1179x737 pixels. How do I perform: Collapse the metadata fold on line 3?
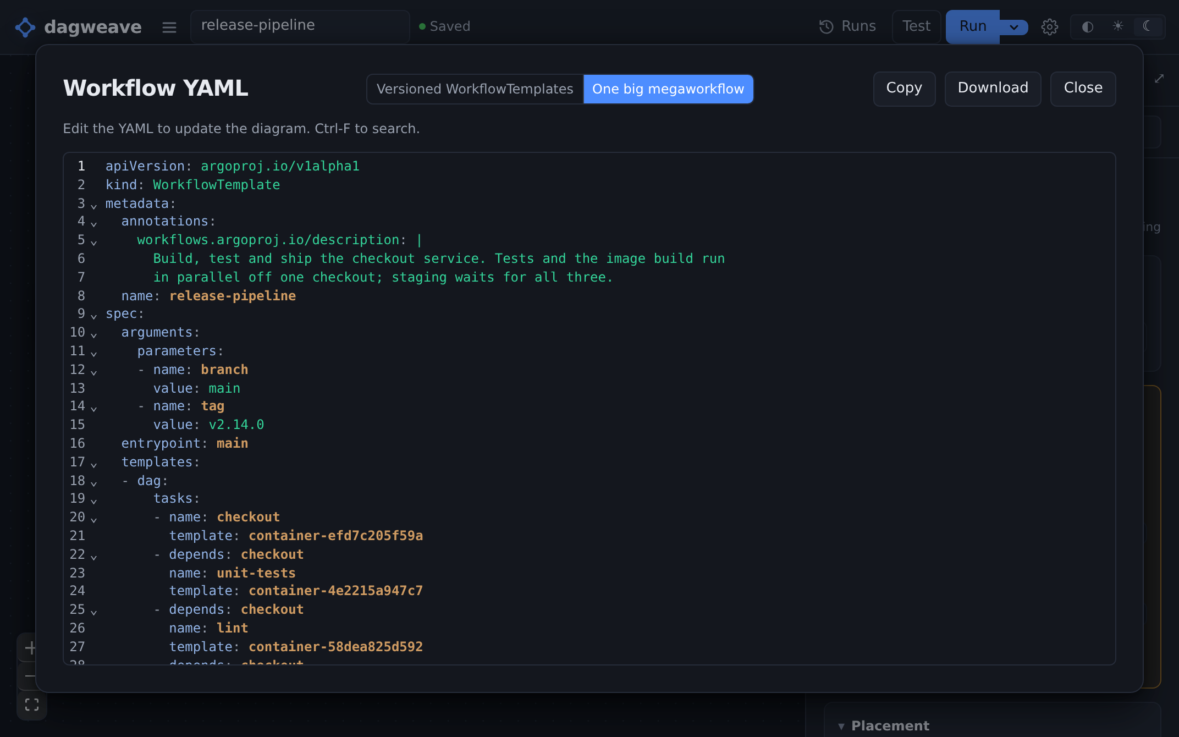93,206
